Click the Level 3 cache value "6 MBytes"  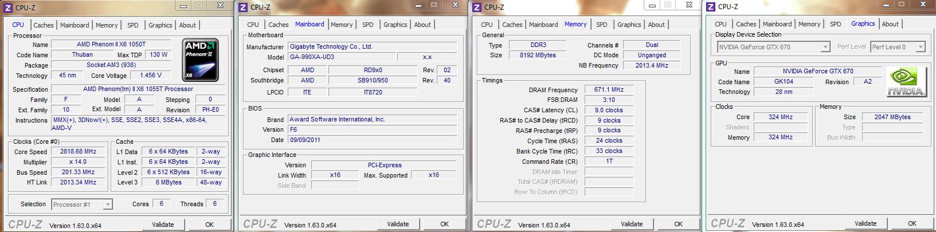[x=169, y=182]
